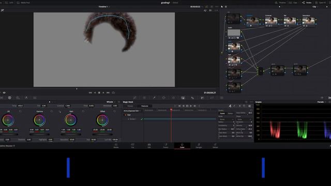Select the positive stroke pen tool

coord(230,106)
